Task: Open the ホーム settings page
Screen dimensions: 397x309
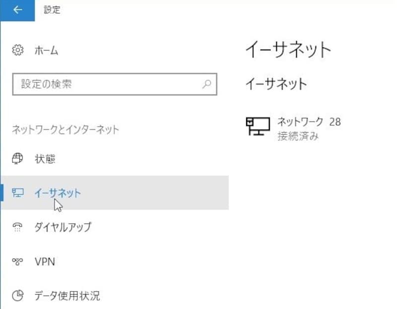Action: pos(46,50)
